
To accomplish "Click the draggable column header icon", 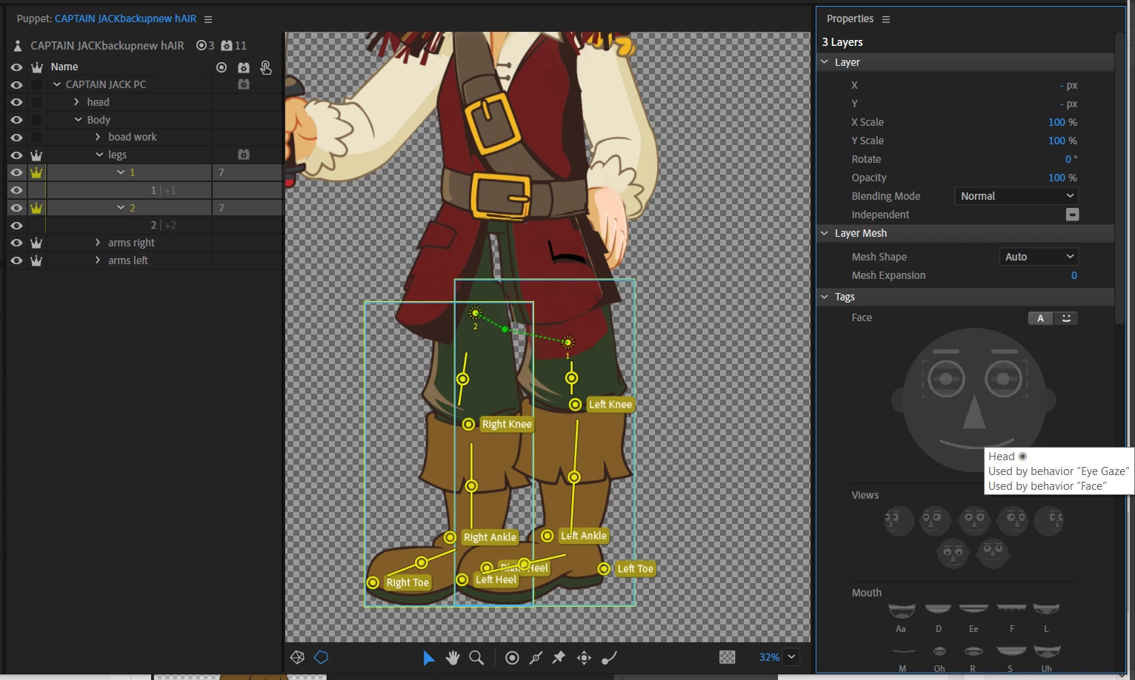I will [266, 67].
